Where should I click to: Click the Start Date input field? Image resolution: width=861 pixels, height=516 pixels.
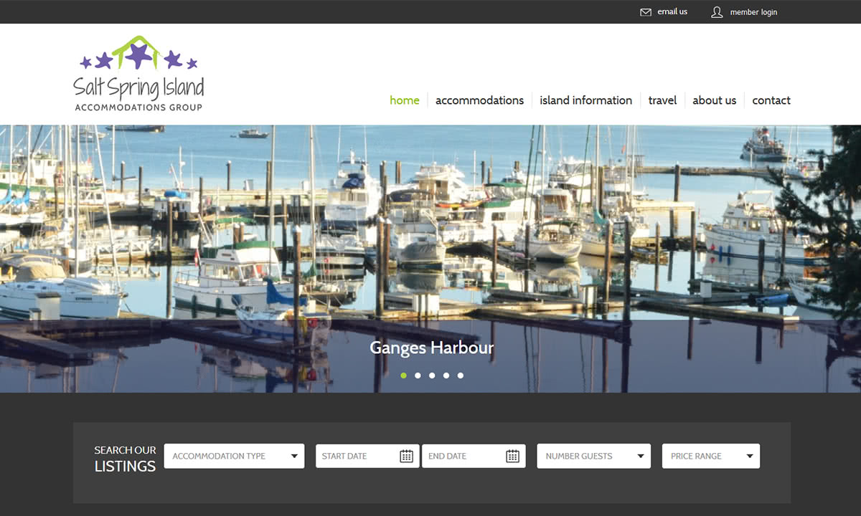tap(367, 456)
